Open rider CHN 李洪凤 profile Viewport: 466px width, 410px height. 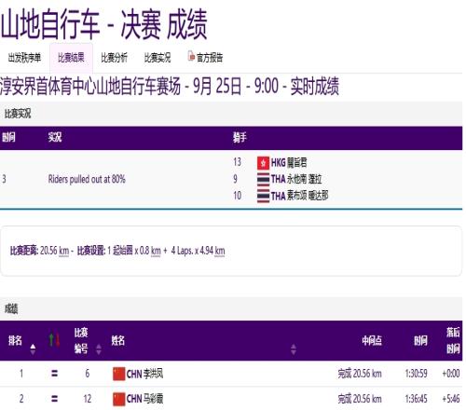144,374
